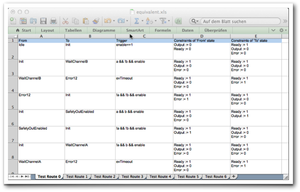The width and height of the screenshot is (300, 192).
Task: Select column A header
Action: click(x=41, y=36)
